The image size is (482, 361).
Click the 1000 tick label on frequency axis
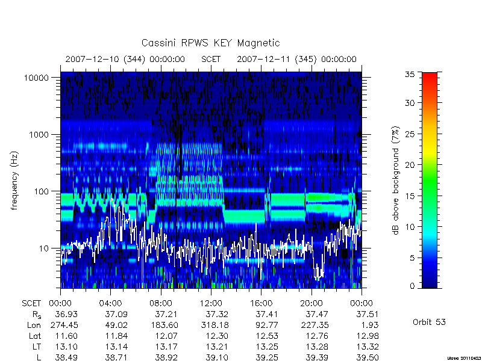pos(39,135)
